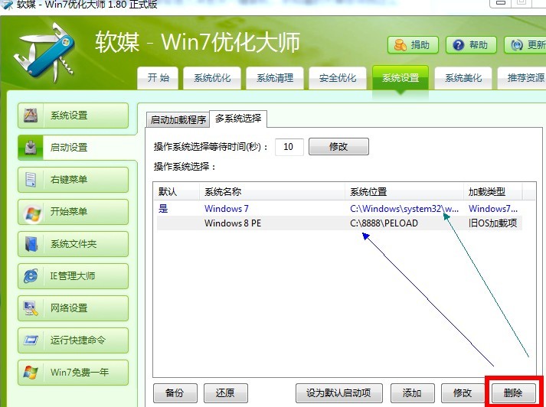Screen dimensions: 546x407
Task: Select the Windows 7 row
Action: coord(339,209)
